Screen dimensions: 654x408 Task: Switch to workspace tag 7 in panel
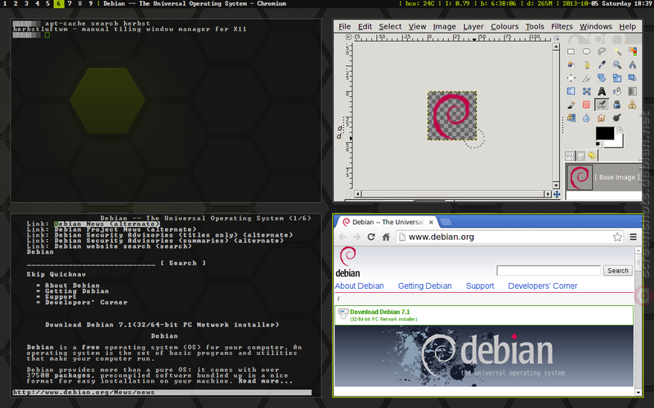pyautogui.click(x=69, y=4)
